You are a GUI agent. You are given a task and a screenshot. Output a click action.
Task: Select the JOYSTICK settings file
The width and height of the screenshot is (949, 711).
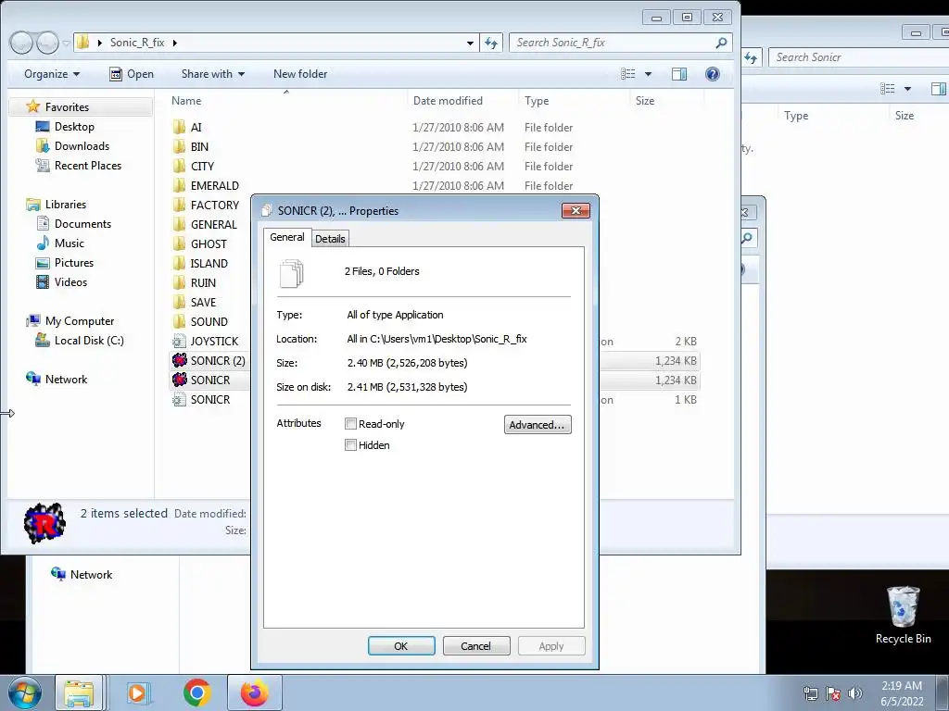[214, 341]
